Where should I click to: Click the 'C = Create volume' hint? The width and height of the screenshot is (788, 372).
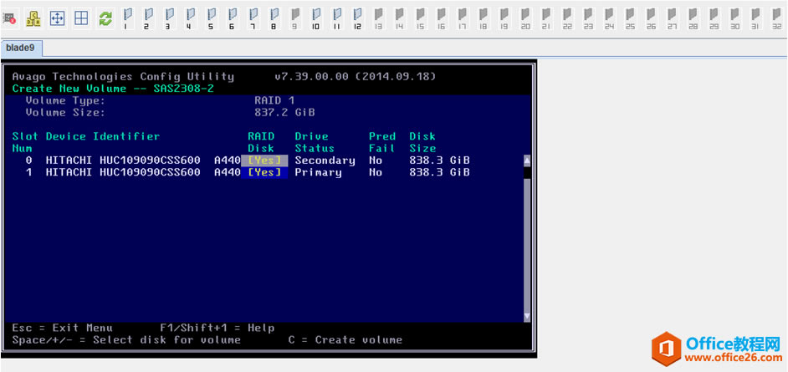click(345, 340)
